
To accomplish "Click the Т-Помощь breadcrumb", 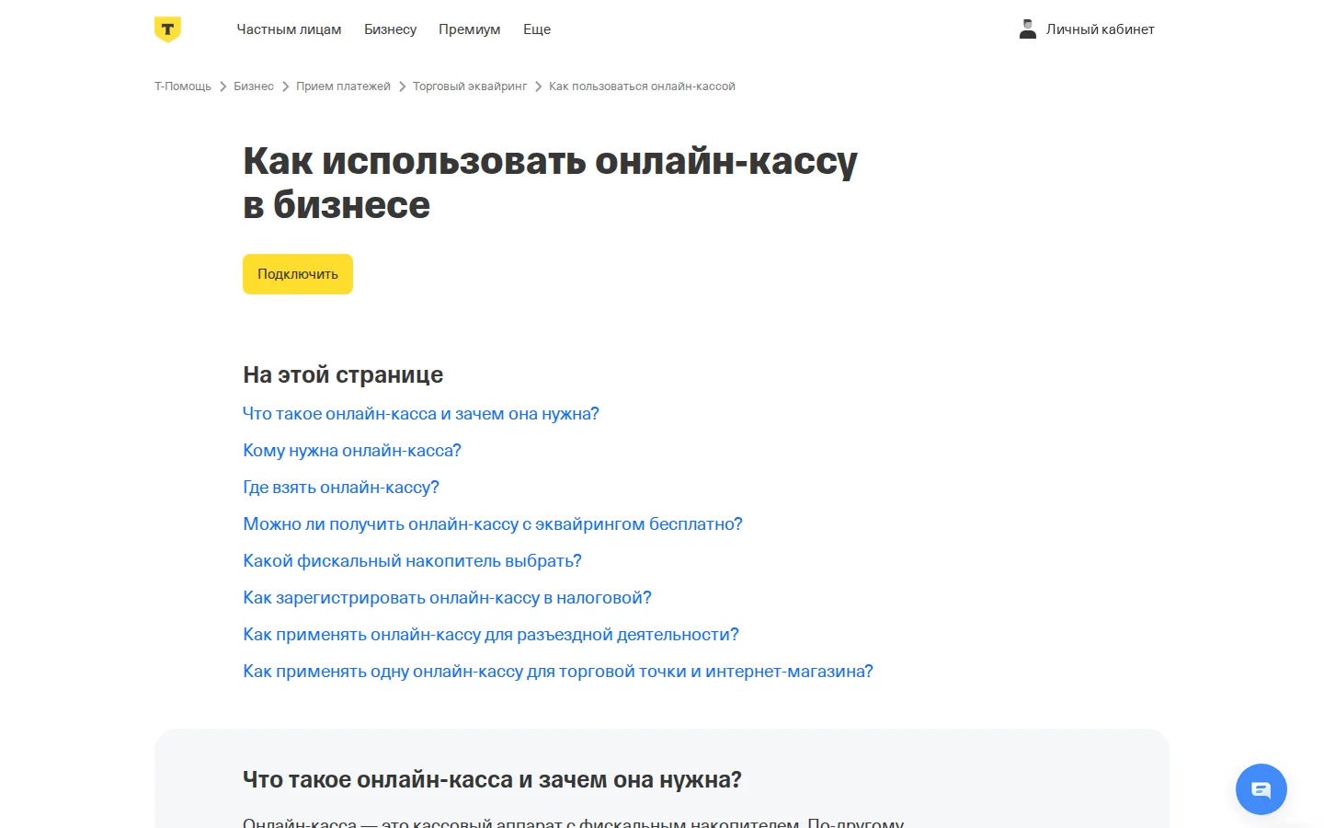I will tap(183, 86).
